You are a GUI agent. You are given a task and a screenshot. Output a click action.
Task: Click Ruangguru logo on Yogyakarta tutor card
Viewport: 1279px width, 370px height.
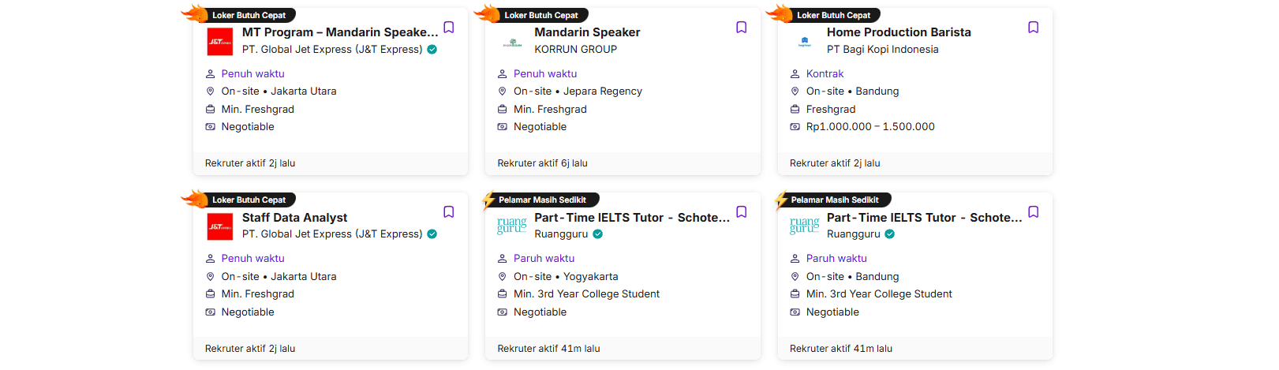512,226
